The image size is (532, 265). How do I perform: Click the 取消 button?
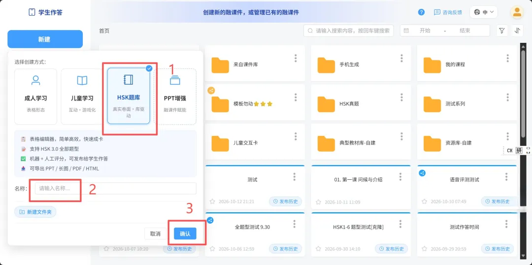point(155,234)
